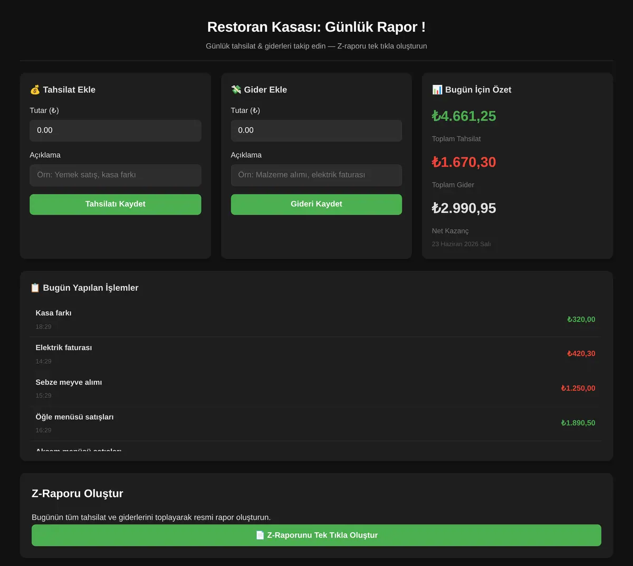Image resolution: width=633 pixels, height=566 pixels.
Task: Select the total expense value ₺1.670,30
Action: click(x=464, y=162)
